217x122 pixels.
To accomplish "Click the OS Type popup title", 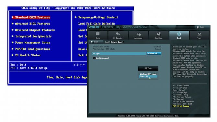I will pos(148,68).
